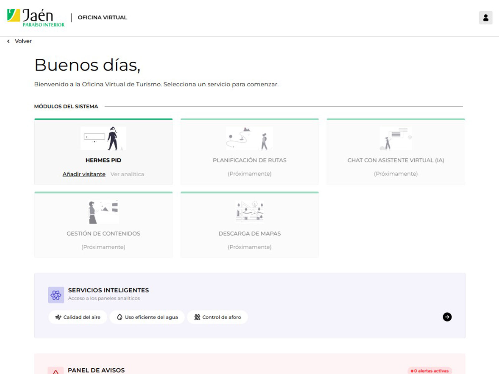Select the PANEL DE AVISOS heading
499x374 pixels.
click(96, 370)
